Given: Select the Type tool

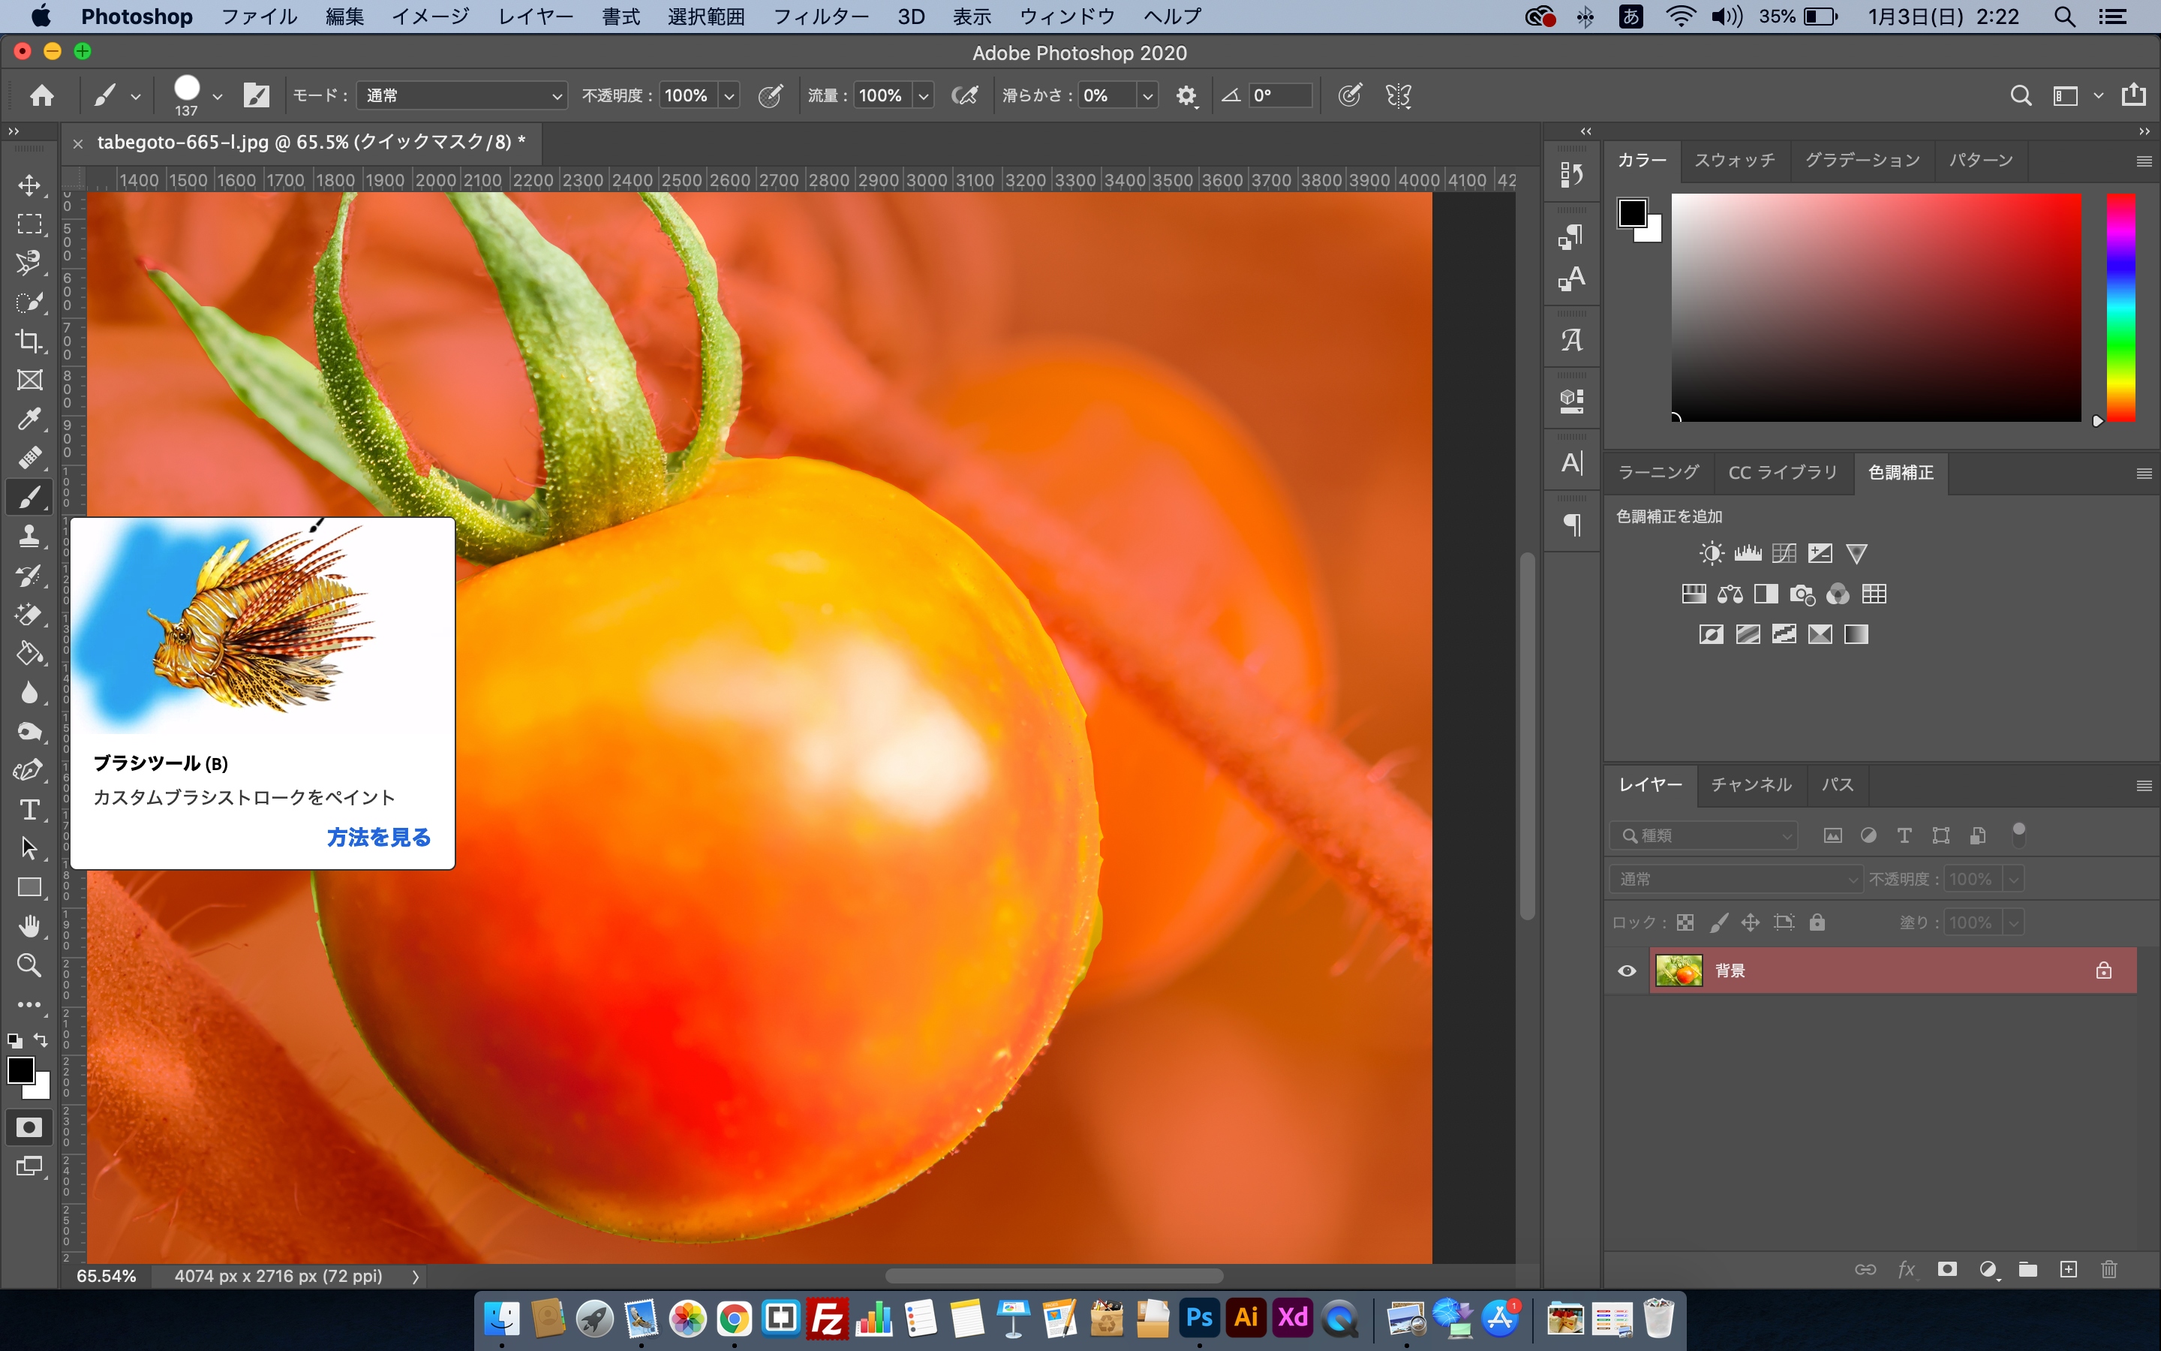Looking at the screenshot, I should pos(29,810).
